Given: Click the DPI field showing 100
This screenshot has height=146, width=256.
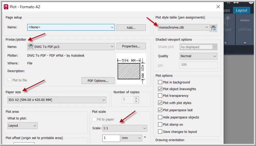Looking at the screenshot, I should coord(198,65).
